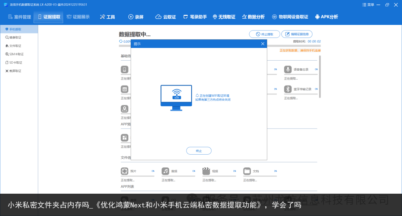The image size is (402, 216).
Task: Click the 视频 clapperboard icon
Action: click(x=206, y=171)
